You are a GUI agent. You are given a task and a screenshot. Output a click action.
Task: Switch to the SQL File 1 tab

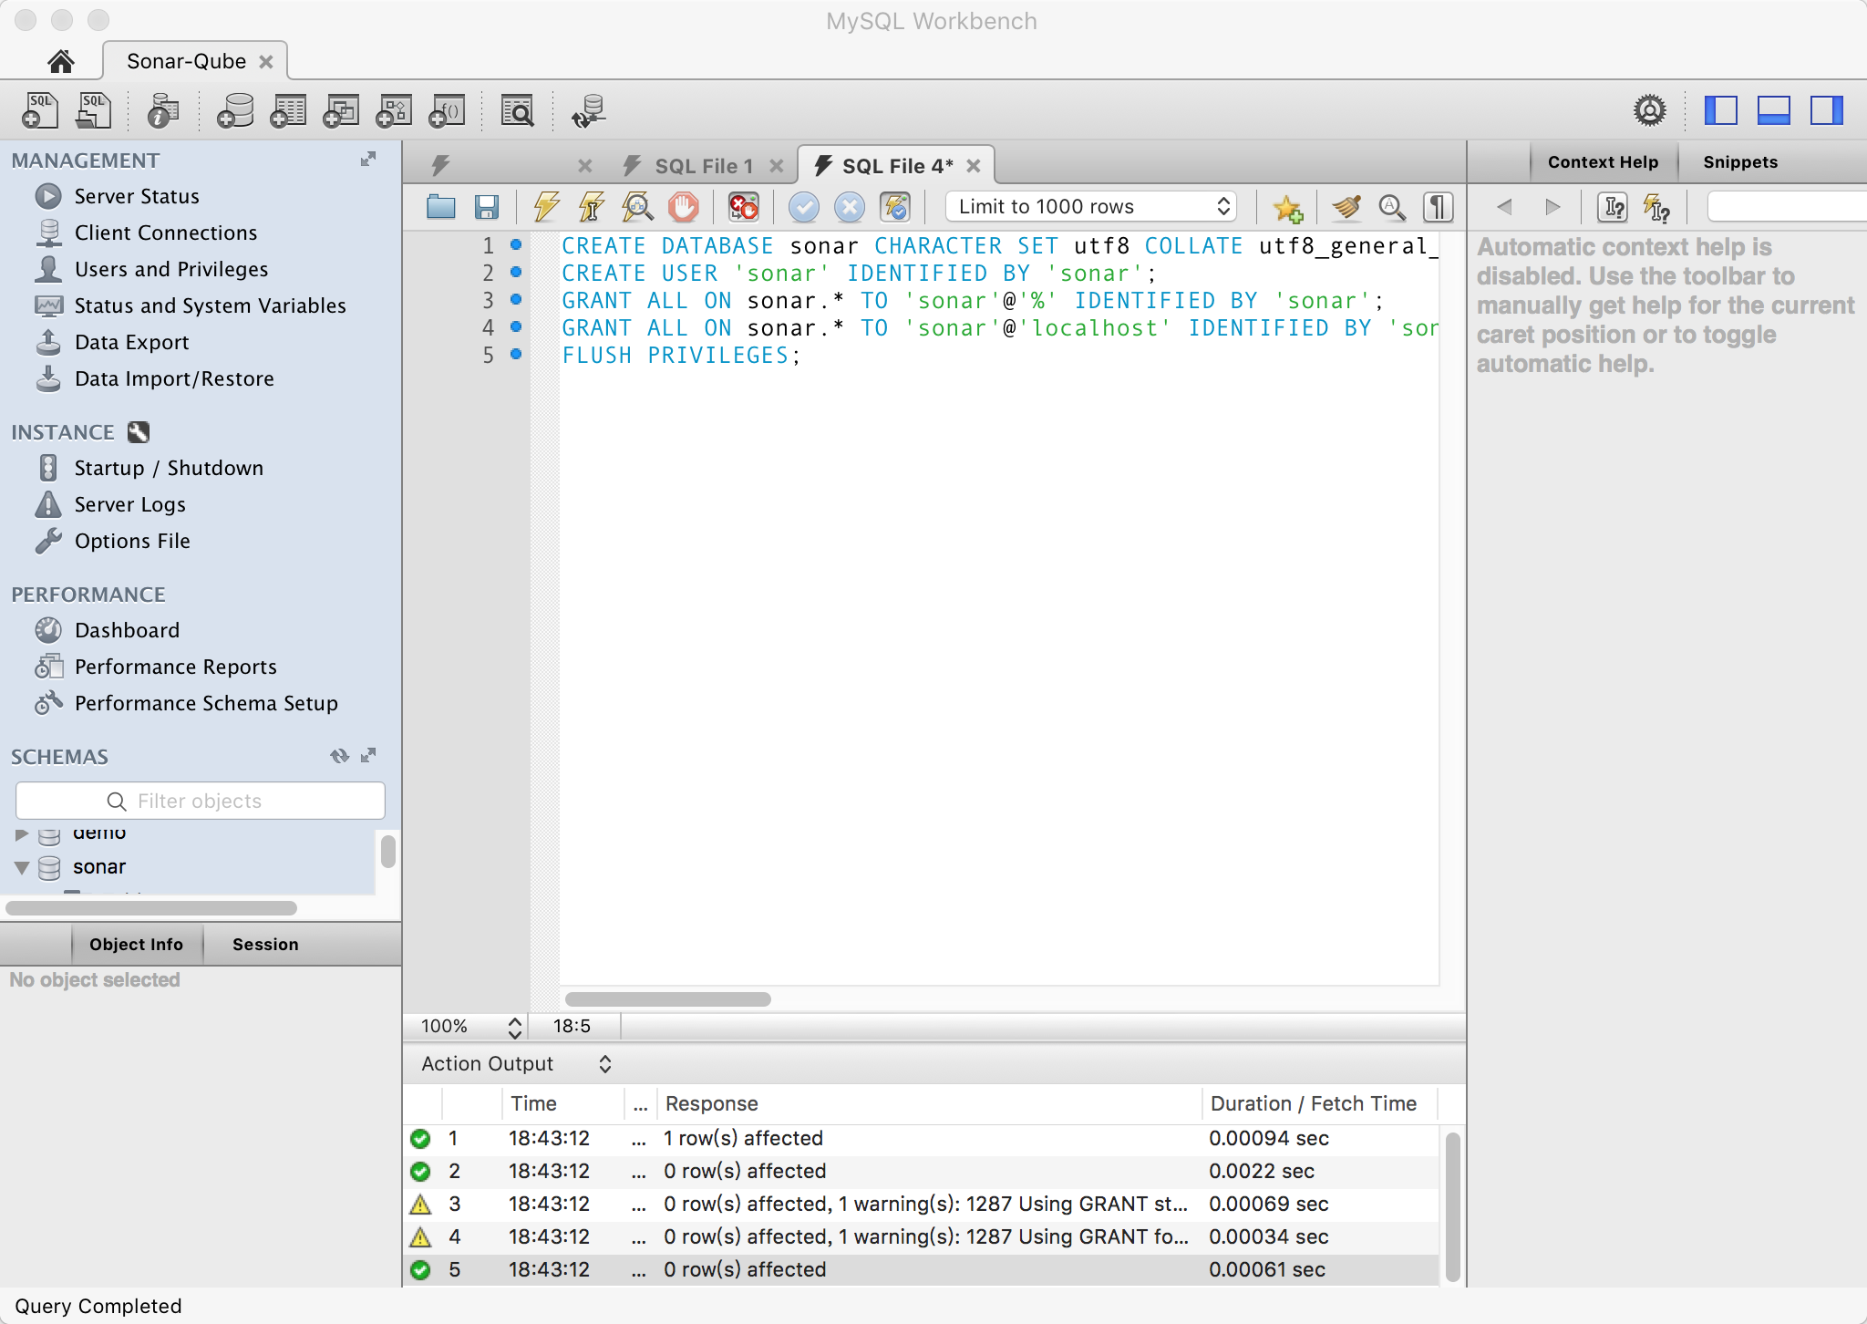(704, 166)
